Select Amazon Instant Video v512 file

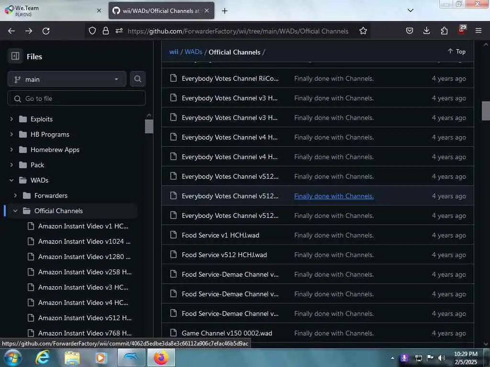pyautogui.click(x=85, y=318)
